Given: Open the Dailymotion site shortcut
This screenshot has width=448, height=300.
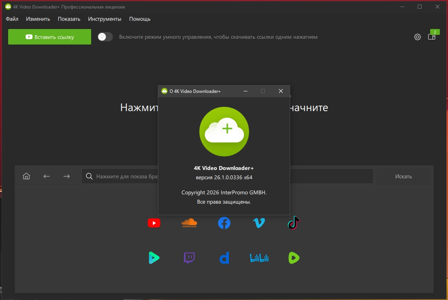Looking at the screenshot, I should point(224,258).
